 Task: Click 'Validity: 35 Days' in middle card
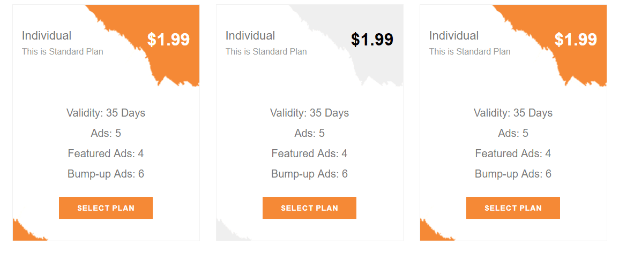click(x=309, y=113)
